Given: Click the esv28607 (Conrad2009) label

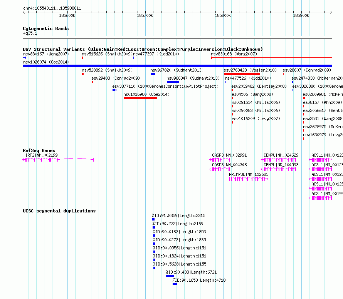Looking at the screenshot, I should coord(307,70).
